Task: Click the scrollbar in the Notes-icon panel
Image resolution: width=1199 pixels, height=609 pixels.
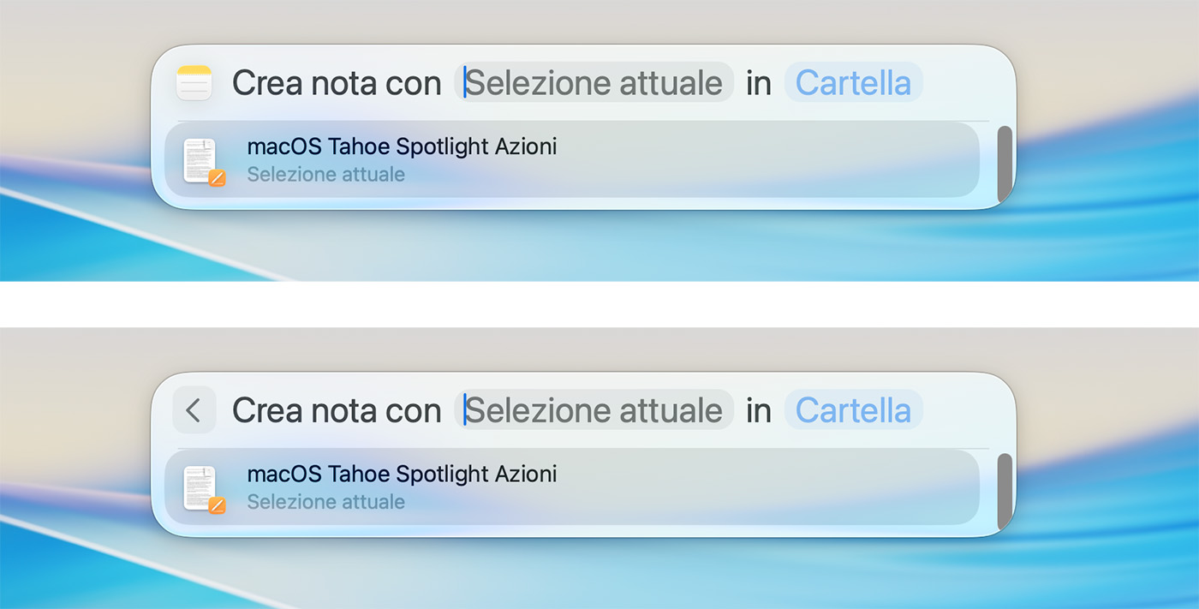Action: point(1005,164)
